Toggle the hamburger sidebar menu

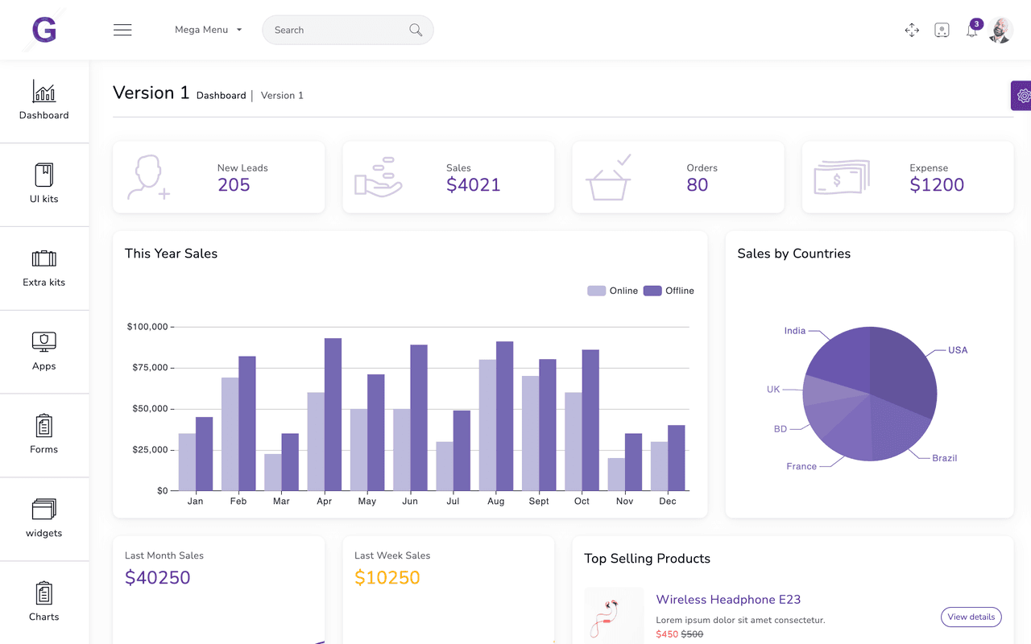point(122,30)
